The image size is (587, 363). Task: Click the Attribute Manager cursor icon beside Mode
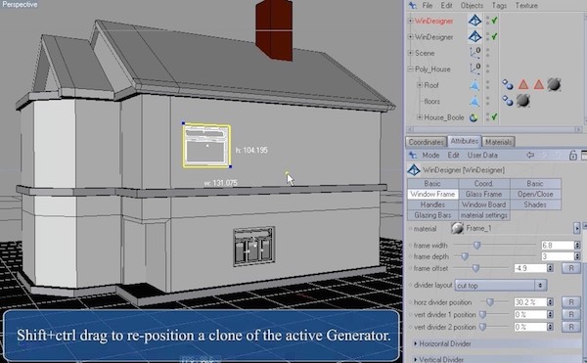(413, 155)
